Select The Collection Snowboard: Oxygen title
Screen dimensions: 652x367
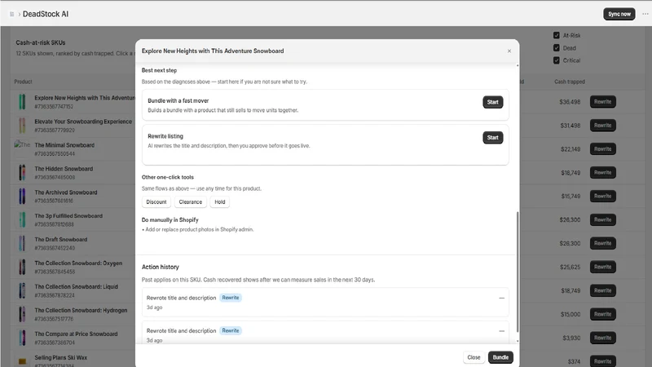[x=78, y=263]
